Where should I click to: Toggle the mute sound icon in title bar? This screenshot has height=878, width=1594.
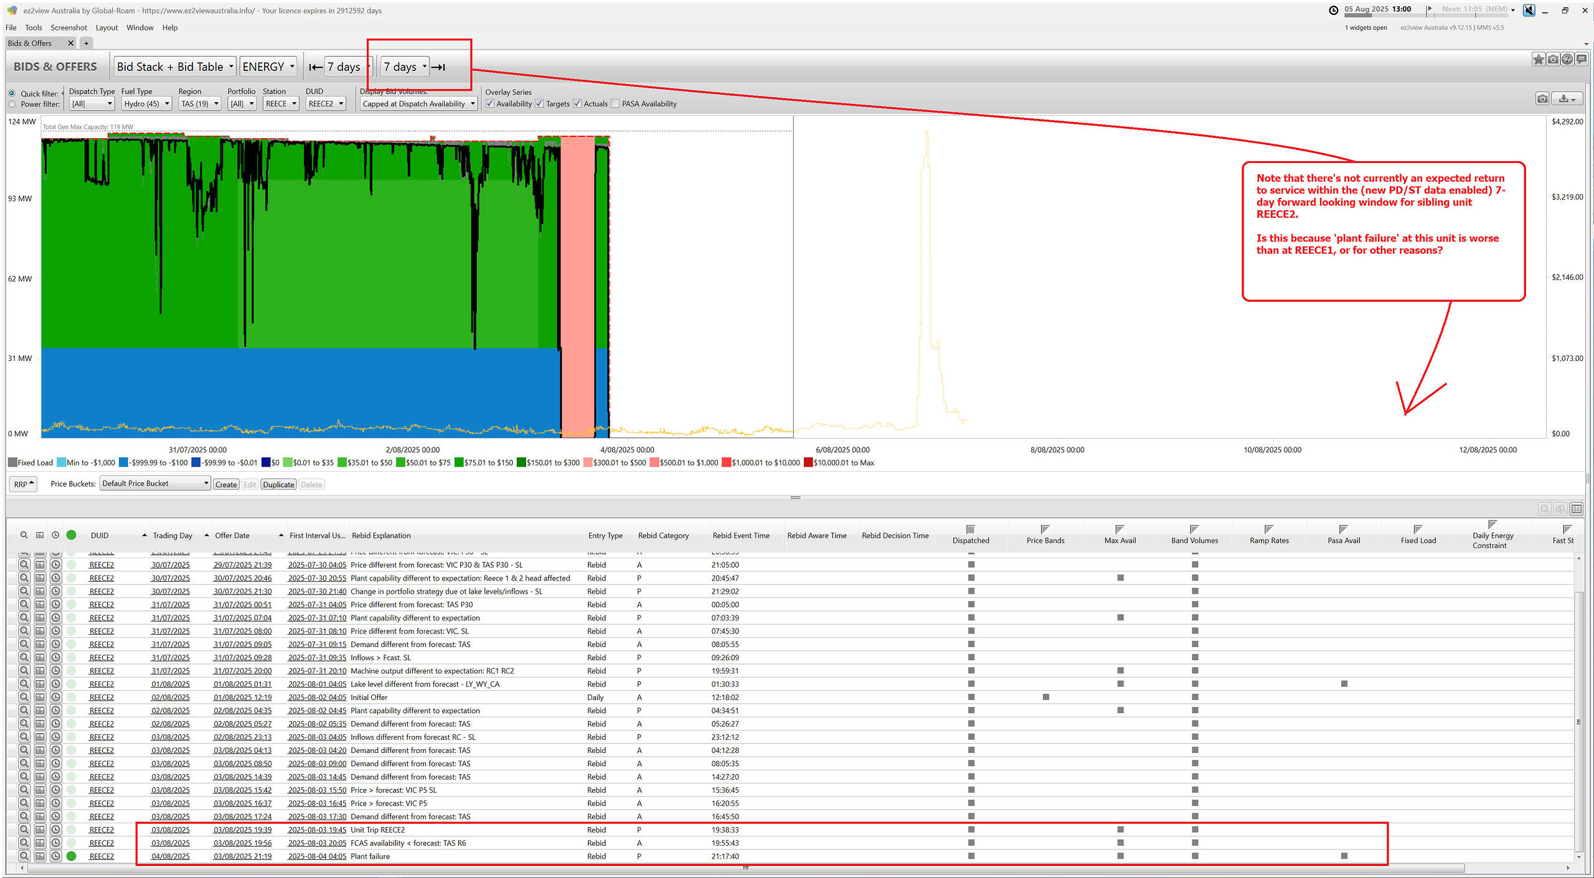point(1529,10)
